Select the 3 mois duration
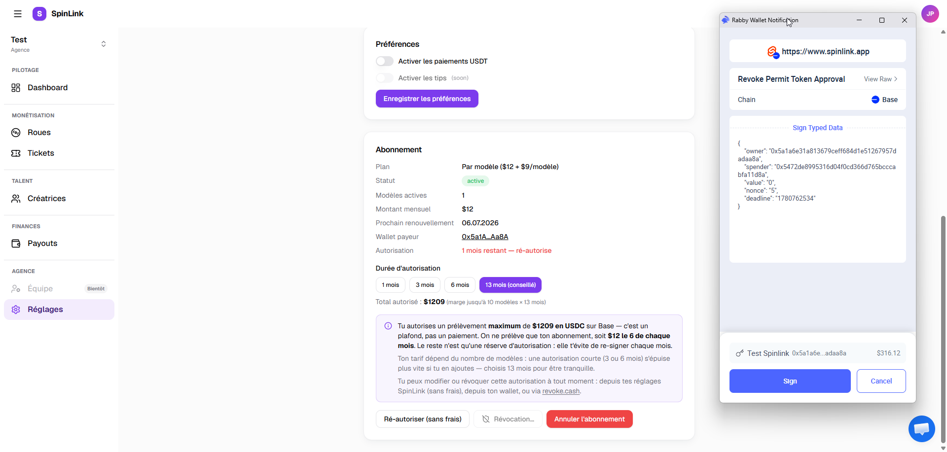 (x=425, y=285)
